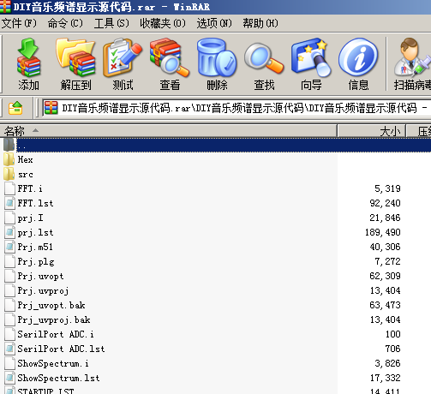The width and height of the screenshot is (431, 394).
Task: Click the file icon next to SerilPort ADC.lst
Action: pos(9,349)
